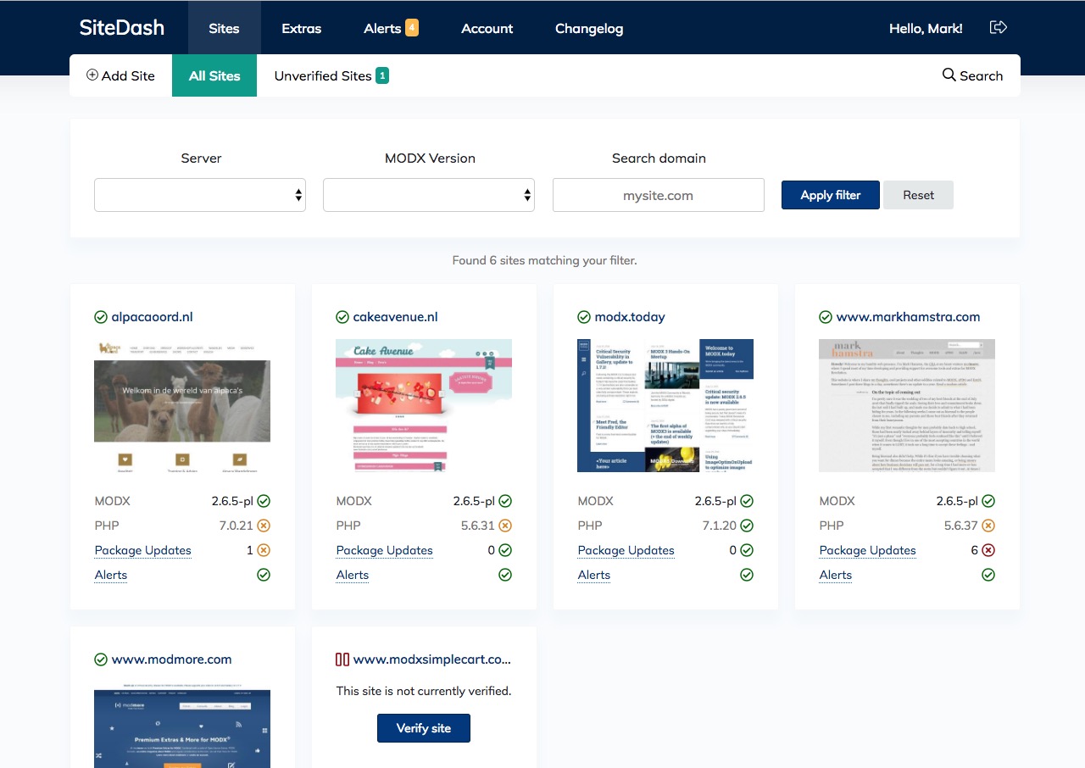Click the green check next to modx.today Alerts
Screen dimensions: 1085x768
(747, 575)
